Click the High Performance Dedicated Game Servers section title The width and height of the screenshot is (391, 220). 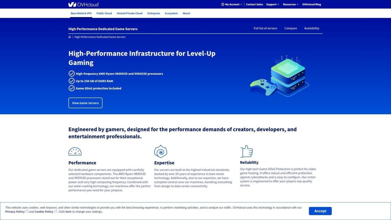(103, 29)
